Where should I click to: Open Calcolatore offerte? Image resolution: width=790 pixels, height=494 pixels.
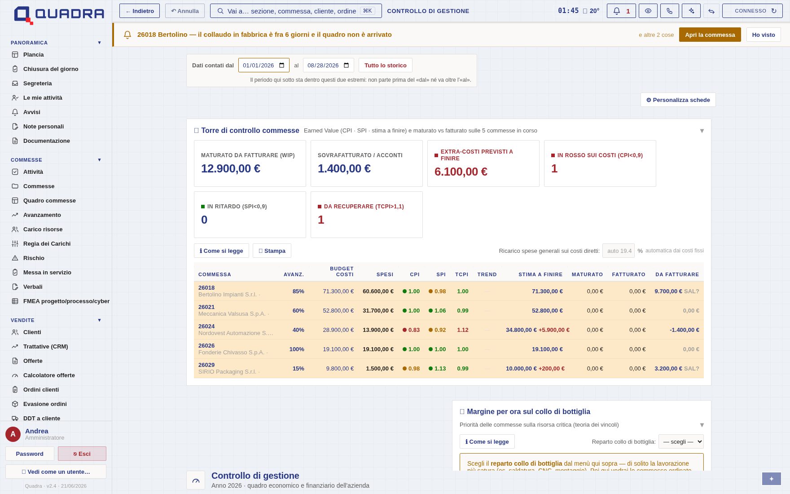pyautogui.click(x=56, y=375)
